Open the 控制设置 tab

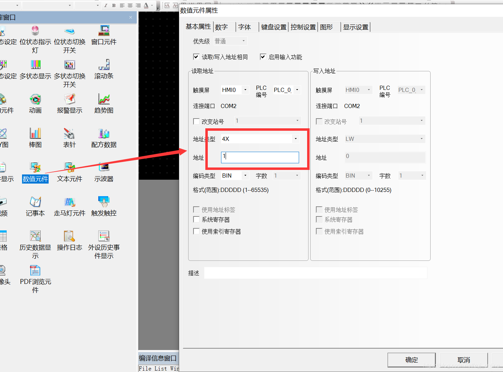pos(303,27)
